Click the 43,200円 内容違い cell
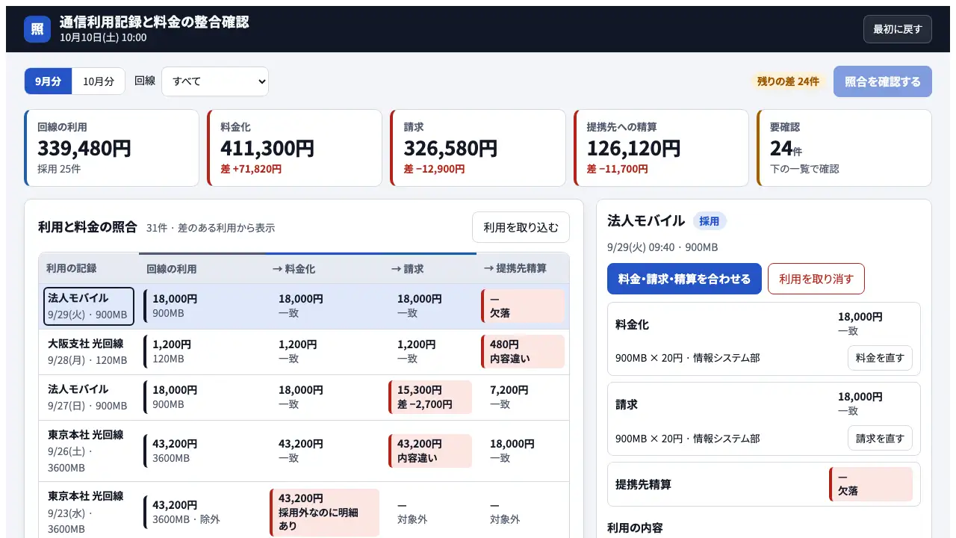956x538 pixels. click(430, 451)
